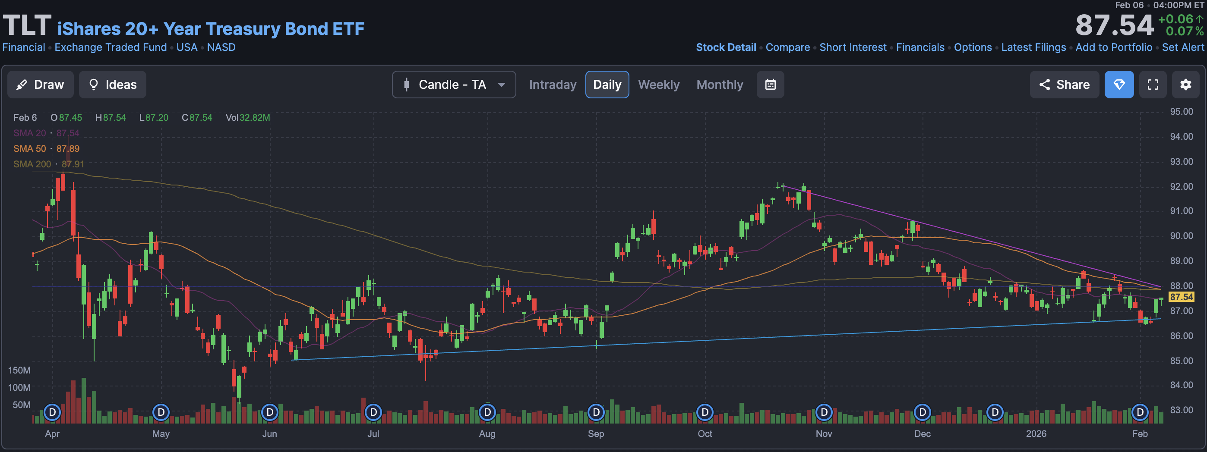Switch to Monthly timeframe
The image size is (1207, 452).
[720, 85]
